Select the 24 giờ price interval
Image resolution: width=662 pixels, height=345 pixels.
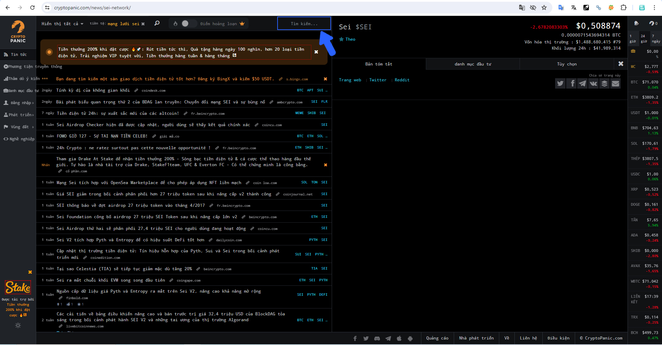644,38
